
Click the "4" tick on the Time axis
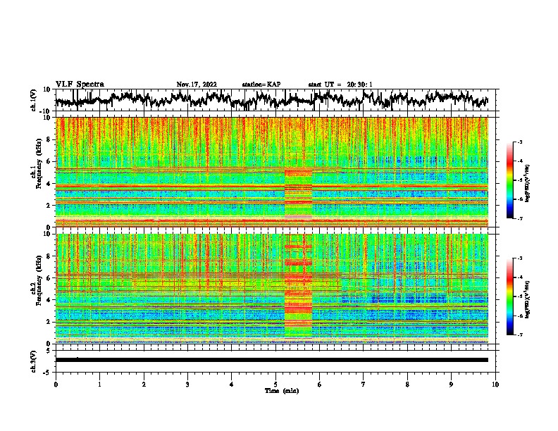point(232,385)
